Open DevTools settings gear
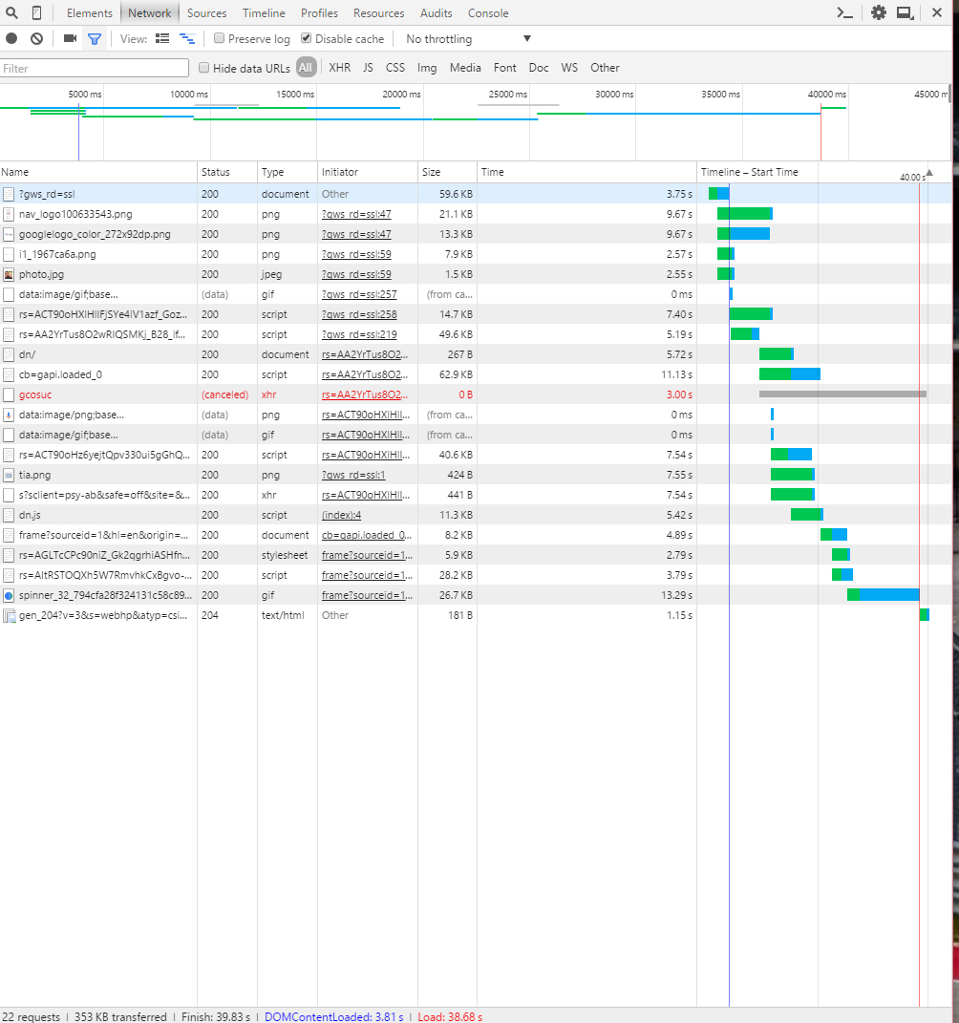Viewport: 959px width, 1023px height. 879,12
